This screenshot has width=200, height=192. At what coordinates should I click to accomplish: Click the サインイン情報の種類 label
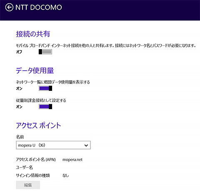pos(33,175)
